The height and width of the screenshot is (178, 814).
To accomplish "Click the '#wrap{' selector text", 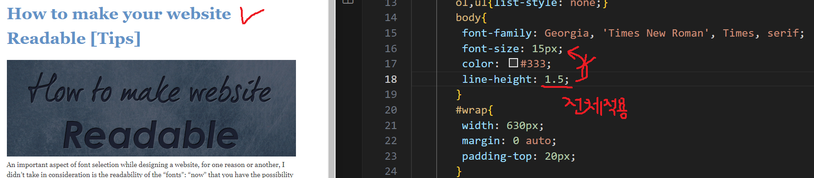I will click(474, 110).
